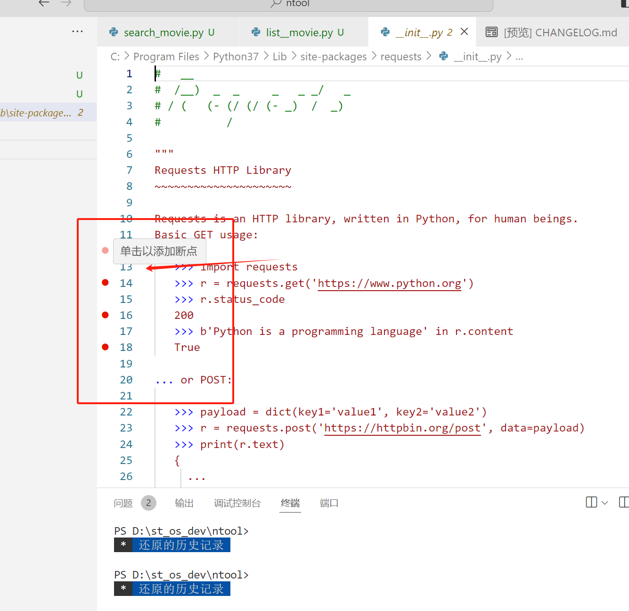Click the breadcrumb trailing ellipsis
Viewport: 629px width, 611px height.
coord(519,57)
